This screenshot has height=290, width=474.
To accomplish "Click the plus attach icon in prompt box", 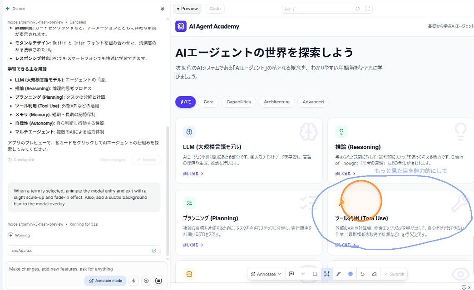I will point(146,280).
